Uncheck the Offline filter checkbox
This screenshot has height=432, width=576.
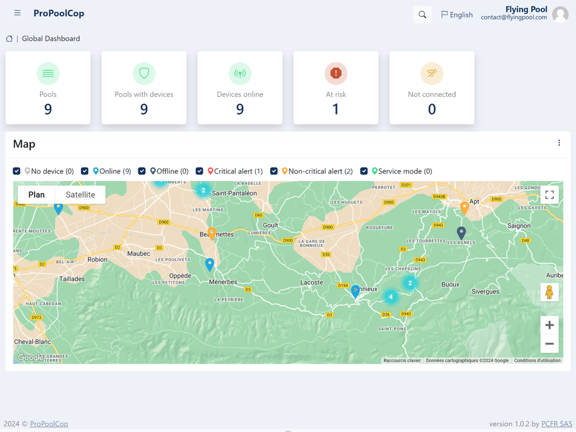pyautogui.click(x=142, y=171)
